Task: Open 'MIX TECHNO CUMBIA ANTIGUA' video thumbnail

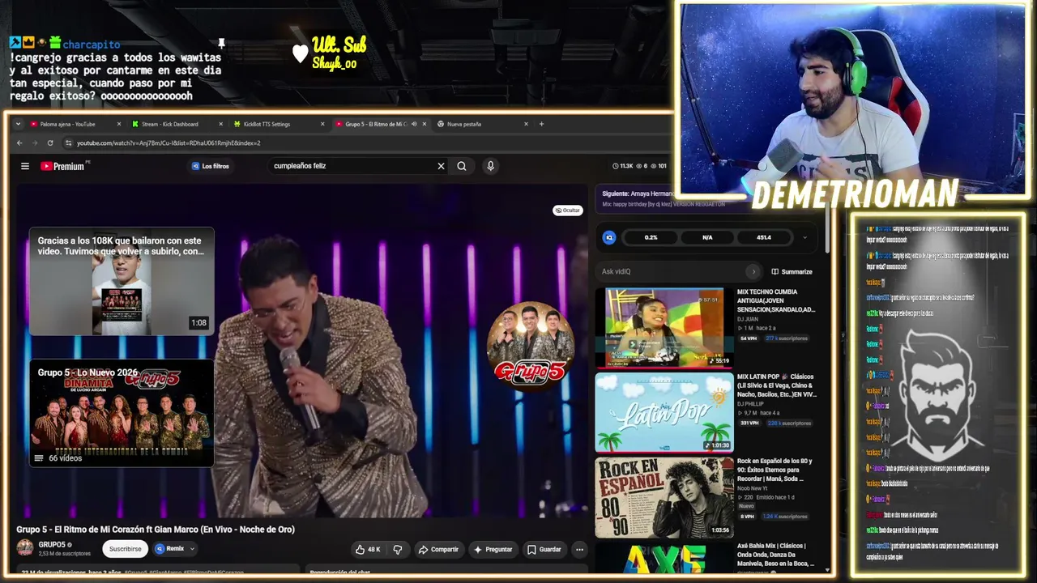Action: point(664,328)
